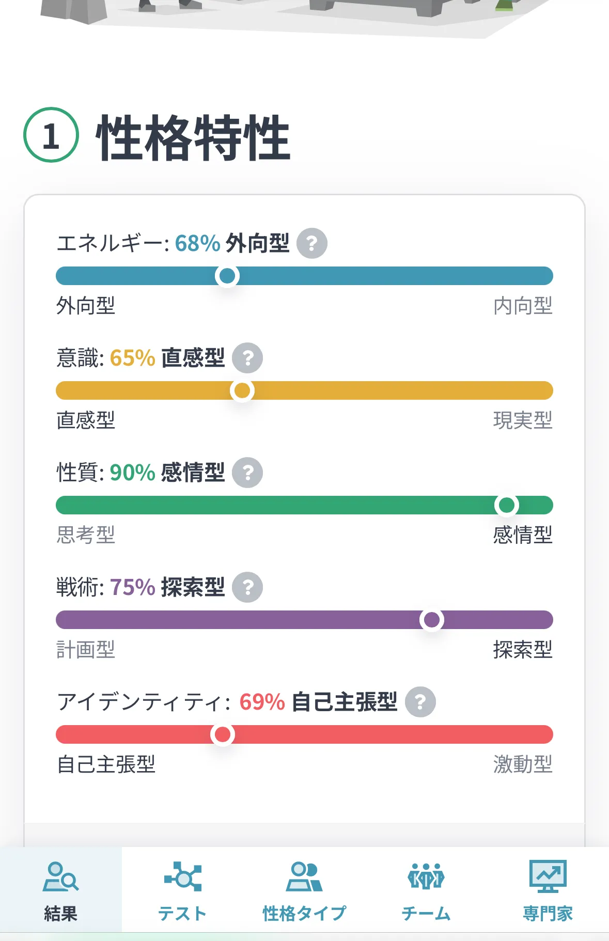Click the green 性質 slider knob

[506, 505]
